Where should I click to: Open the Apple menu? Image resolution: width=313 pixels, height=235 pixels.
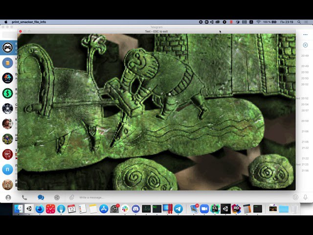[x=6, y=22]
